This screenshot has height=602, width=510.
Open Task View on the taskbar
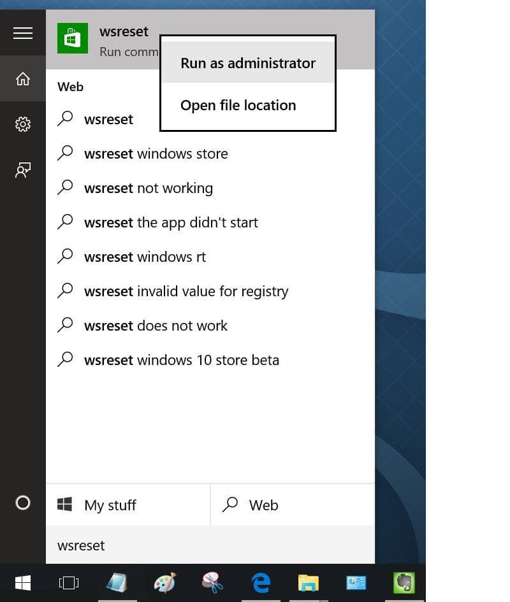click(x=68, y=582)
